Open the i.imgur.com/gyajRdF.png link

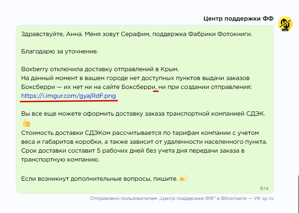(x=68, y=96)
